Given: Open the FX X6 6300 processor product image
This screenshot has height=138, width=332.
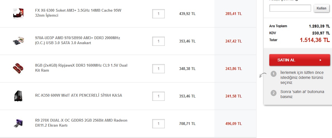Looking at the screenshot, I should coord(18,14).
